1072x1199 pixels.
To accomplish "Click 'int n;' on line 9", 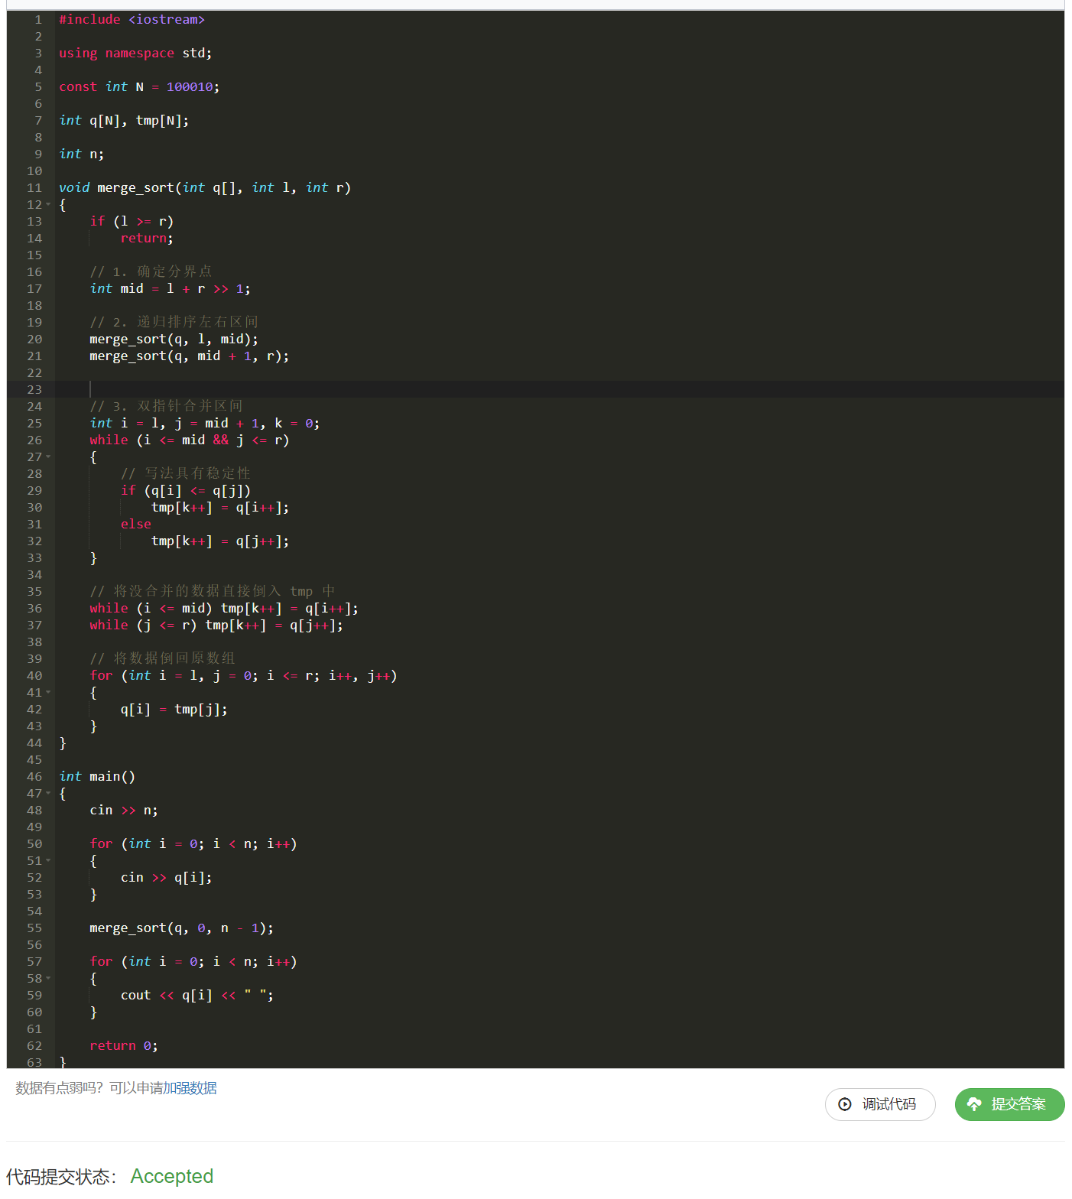I will 82,154.
